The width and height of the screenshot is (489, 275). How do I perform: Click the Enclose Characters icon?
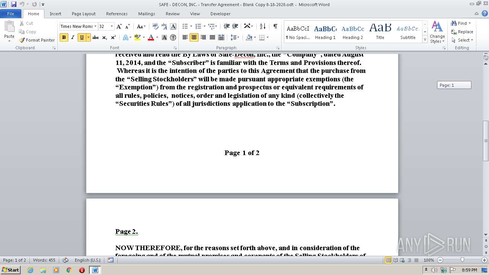click(x=173, y=37)
